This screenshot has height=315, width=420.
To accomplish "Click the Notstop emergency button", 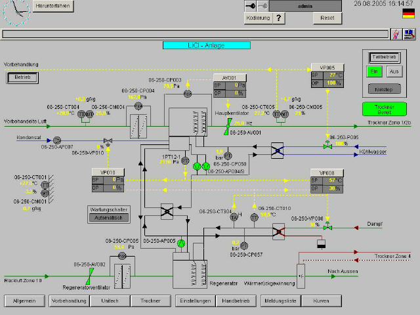I will [x=384, y=89].
